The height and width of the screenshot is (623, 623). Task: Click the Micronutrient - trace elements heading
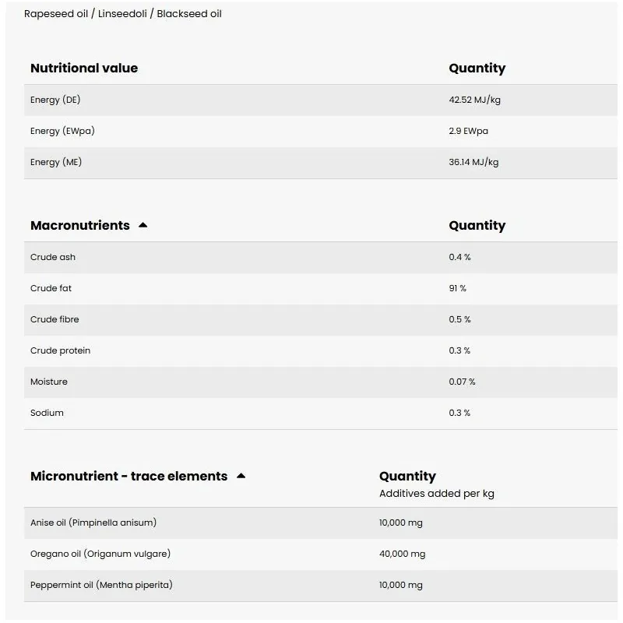click(128, 476)
